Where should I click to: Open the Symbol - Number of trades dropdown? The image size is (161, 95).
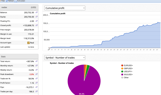pos(65,58)
